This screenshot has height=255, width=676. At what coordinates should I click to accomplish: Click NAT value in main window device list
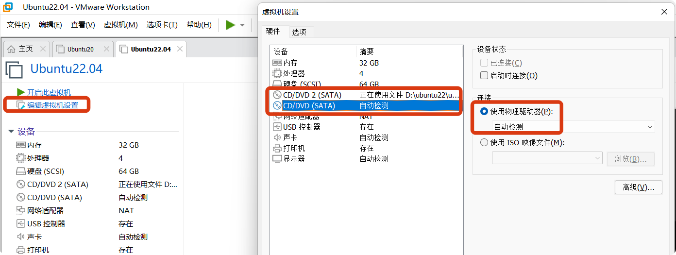click(x=126, y=210)
